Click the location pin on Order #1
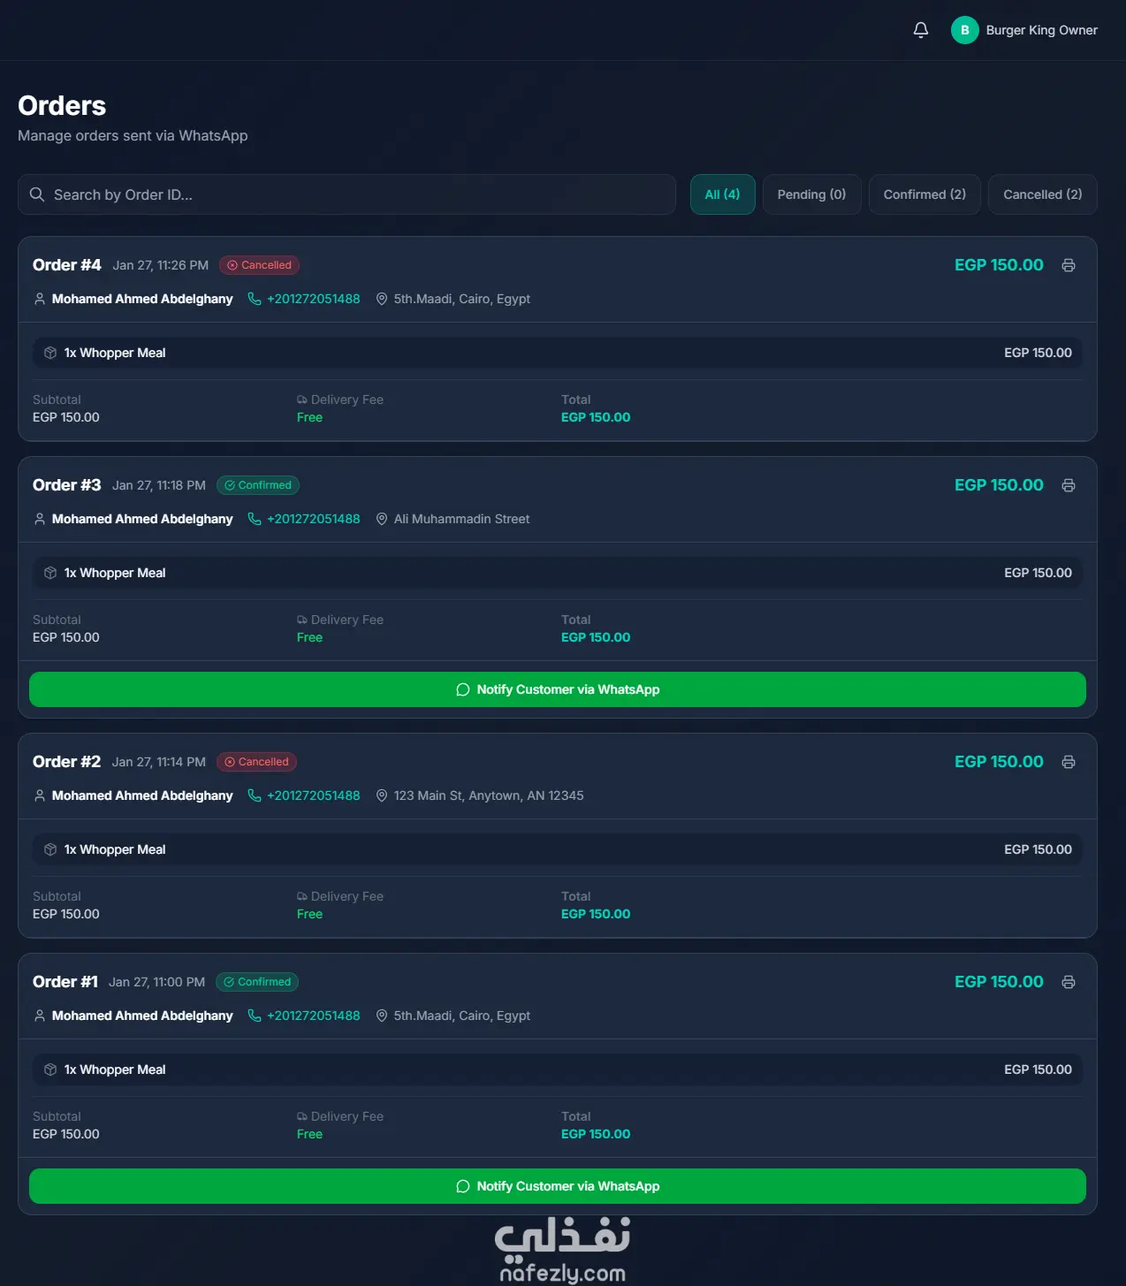Screen dimensions: 1126x1286 click(382, 1016)
